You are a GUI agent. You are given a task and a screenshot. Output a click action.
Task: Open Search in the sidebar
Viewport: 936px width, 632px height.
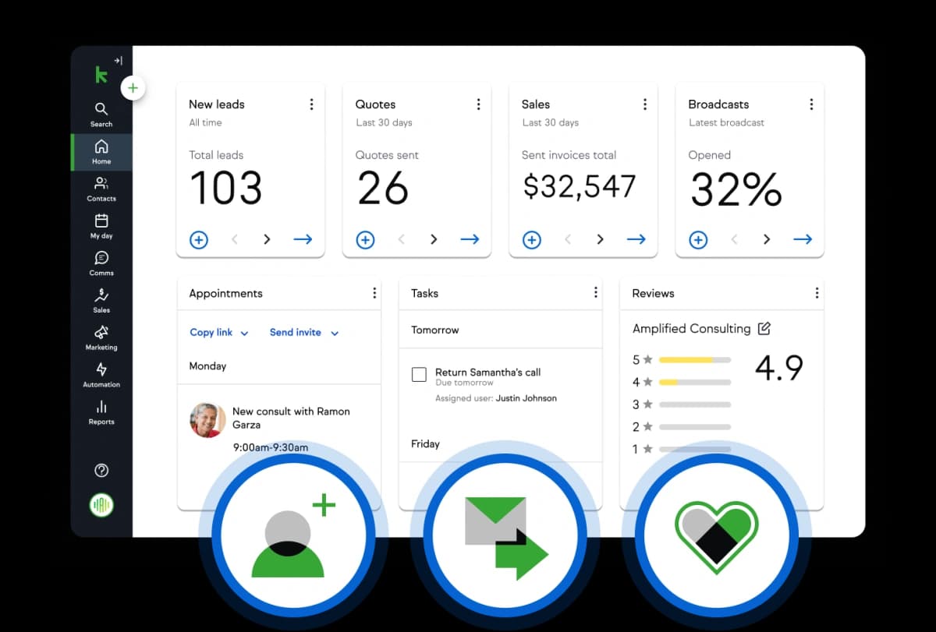coord(101,114)
